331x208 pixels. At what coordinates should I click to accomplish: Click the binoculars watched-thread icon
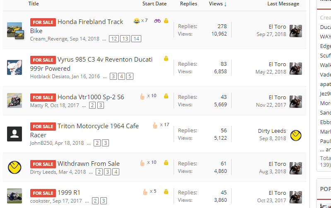click(x=157, y=21)
